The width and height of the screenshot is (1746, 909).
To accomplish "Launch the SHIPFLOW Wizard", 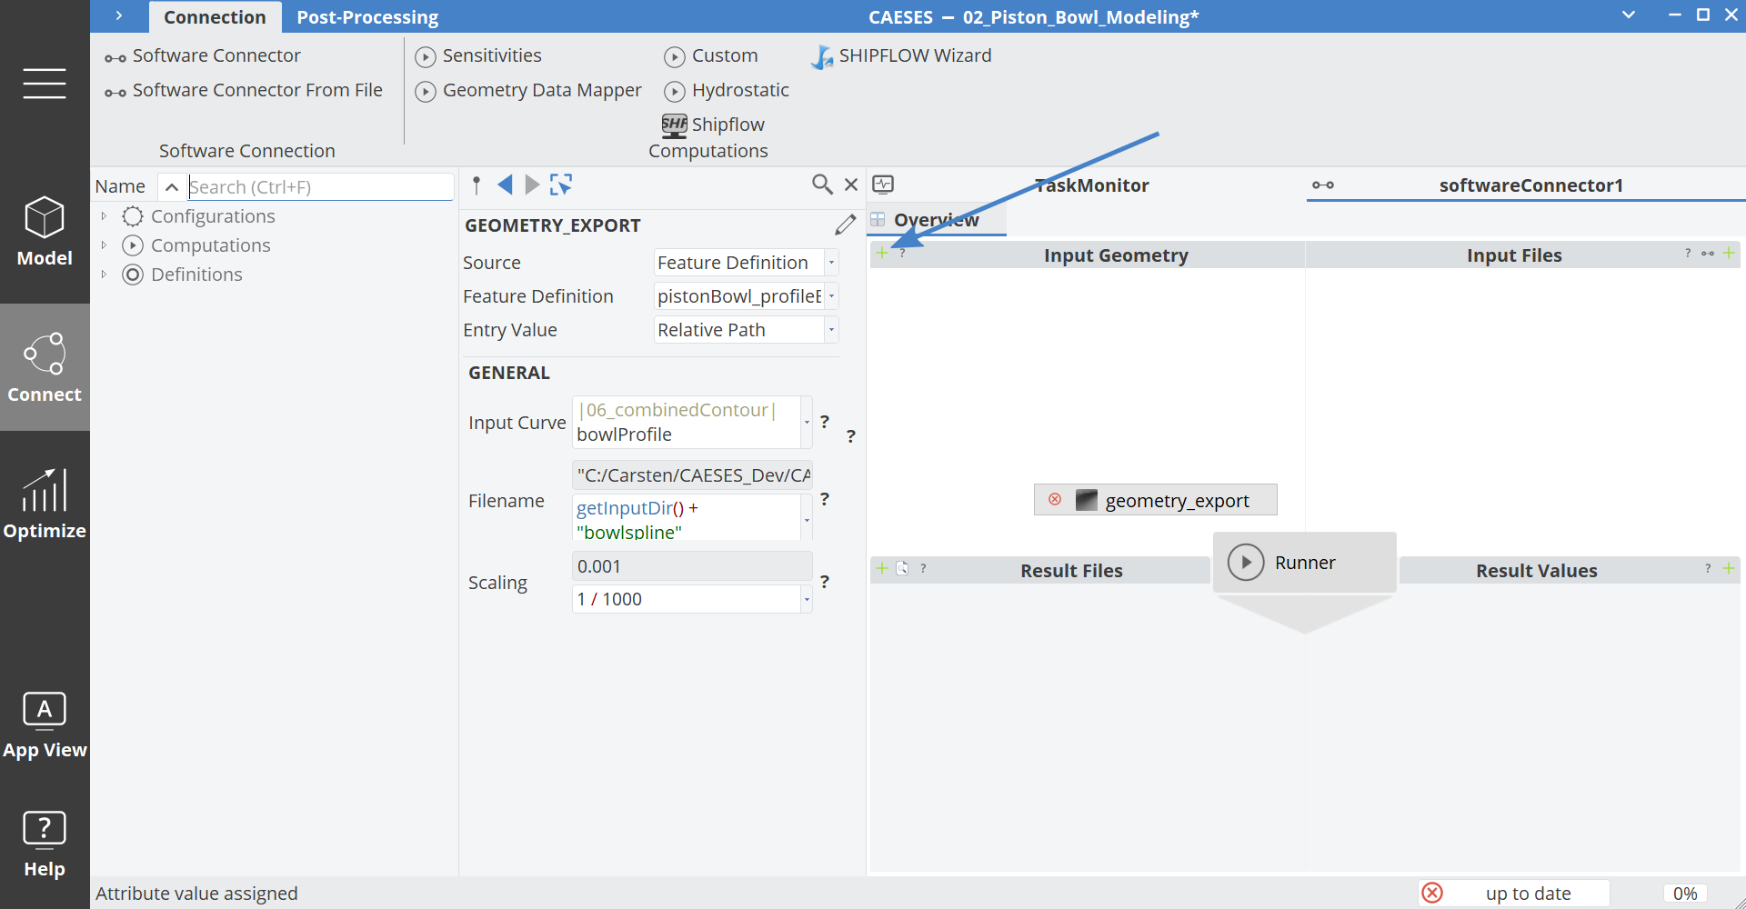I will click(x=901, y=56).
